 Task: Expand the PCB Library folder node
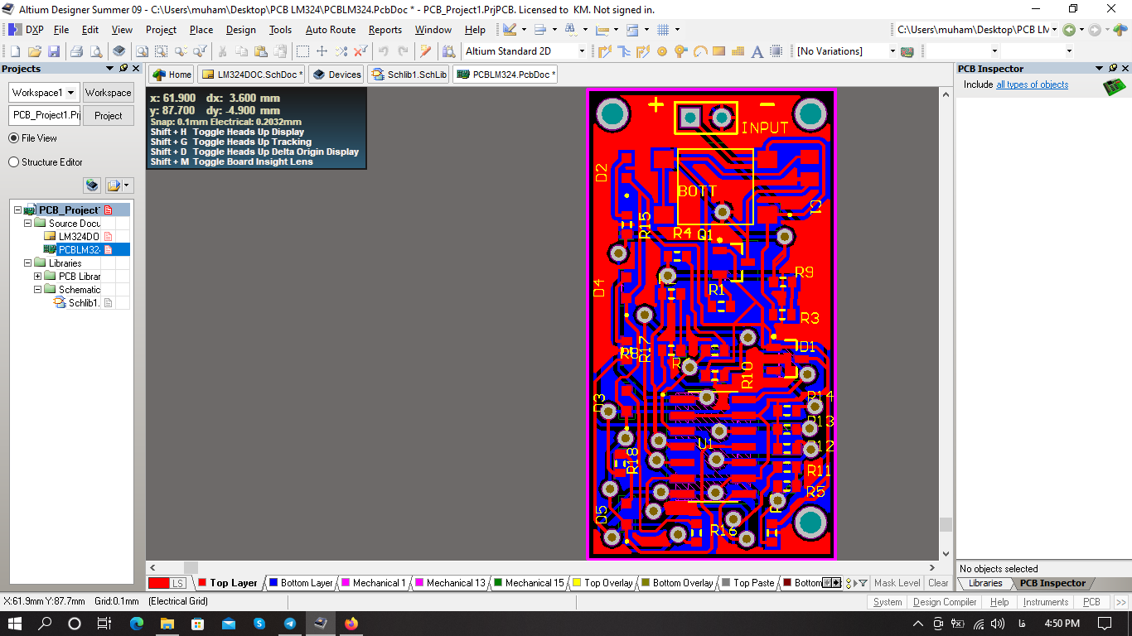38,277
